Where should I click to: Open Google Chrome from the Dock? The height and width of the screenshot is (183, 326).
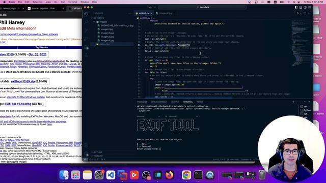pos(186,175)
